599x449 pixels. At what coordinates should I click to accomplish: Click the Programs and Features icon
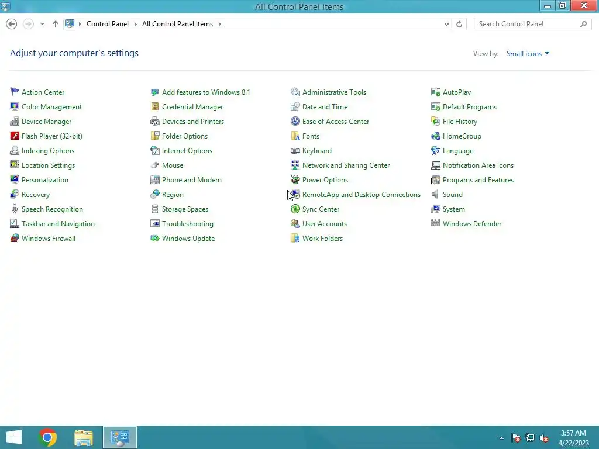[435, 180]
